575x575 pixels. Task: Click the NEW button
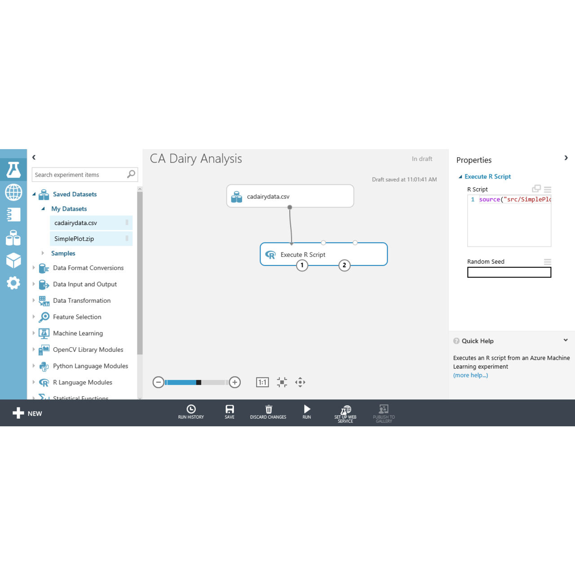[27, 413]
